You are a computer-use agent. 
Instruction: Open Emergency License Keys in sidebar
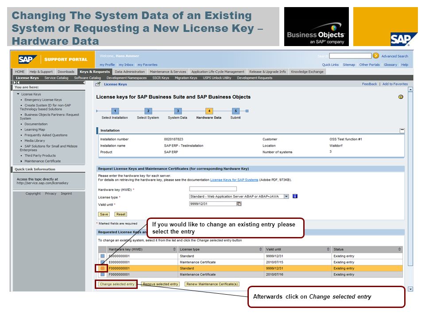click(x=43, y=100)
